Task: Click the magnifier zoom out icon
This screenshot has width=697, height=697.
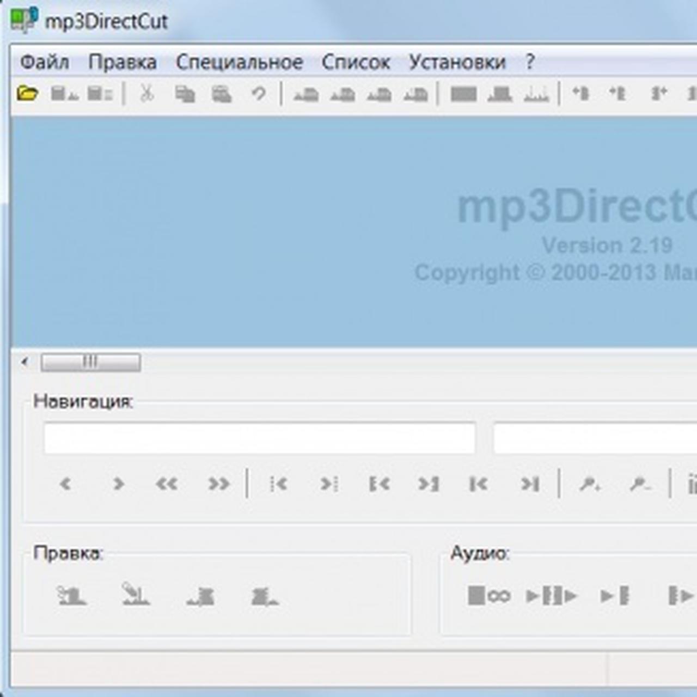Action: (640, 484)
